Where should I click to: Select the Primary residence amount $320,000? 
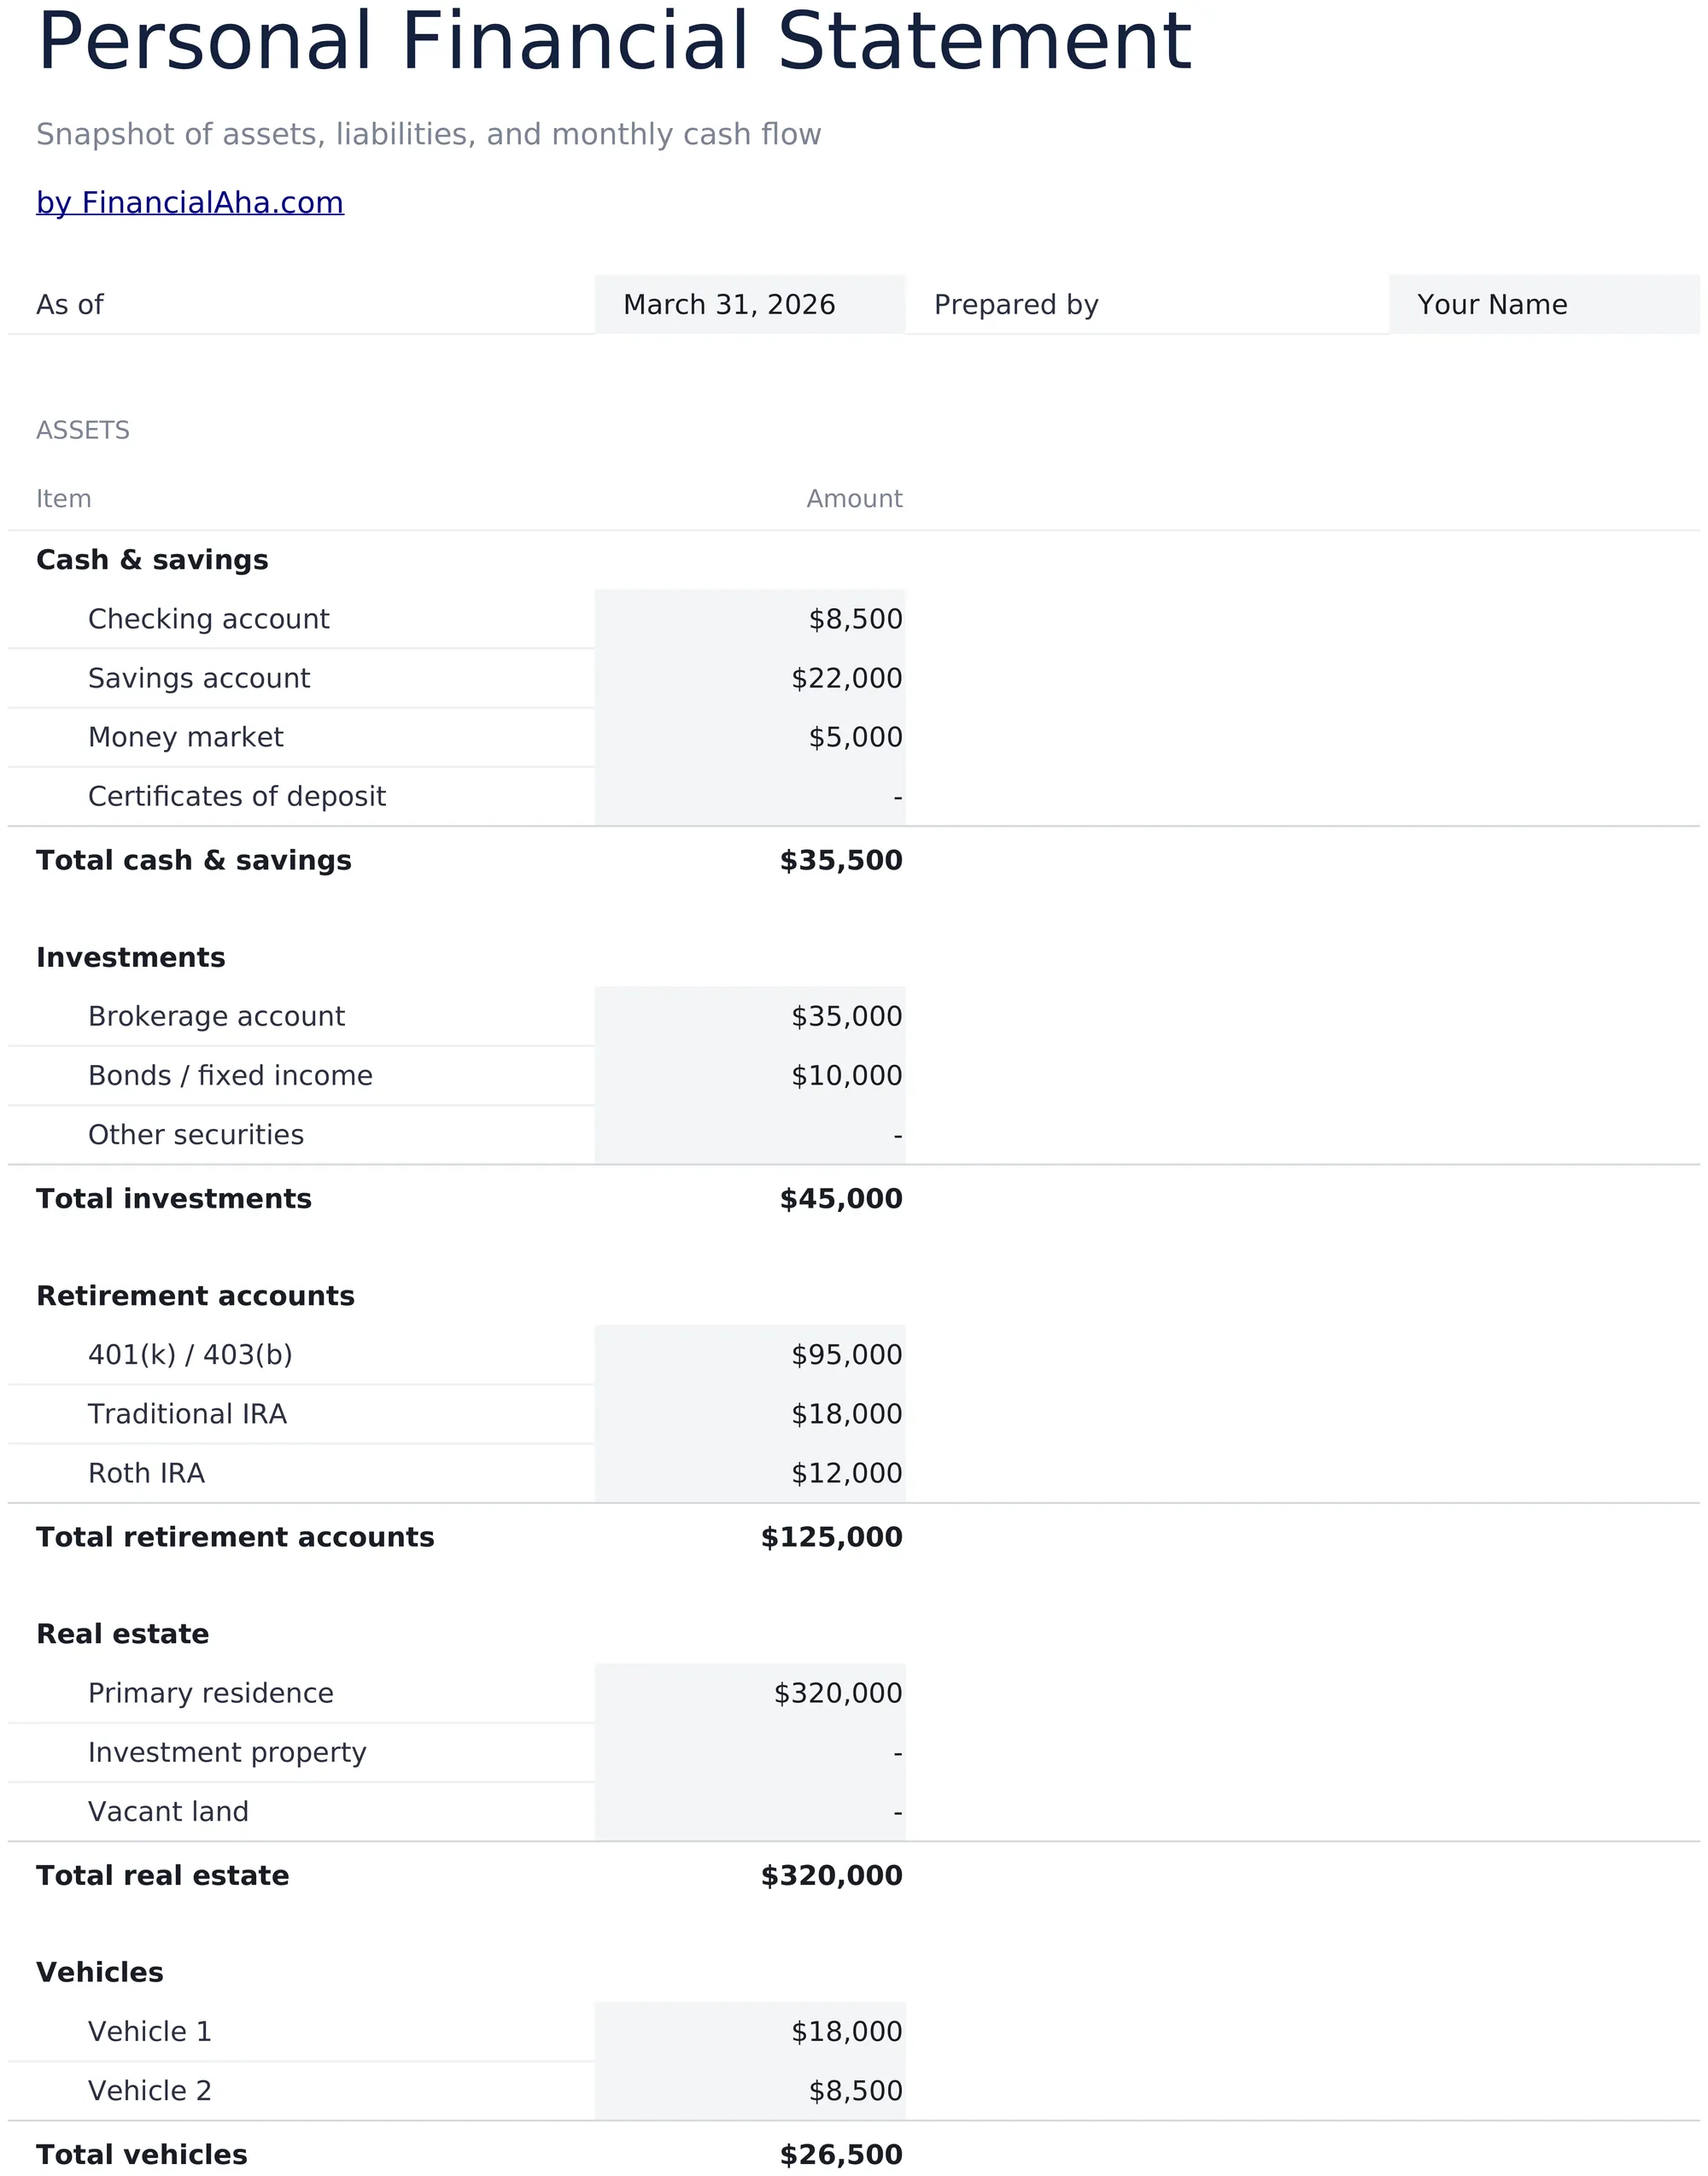point(750,1693)
